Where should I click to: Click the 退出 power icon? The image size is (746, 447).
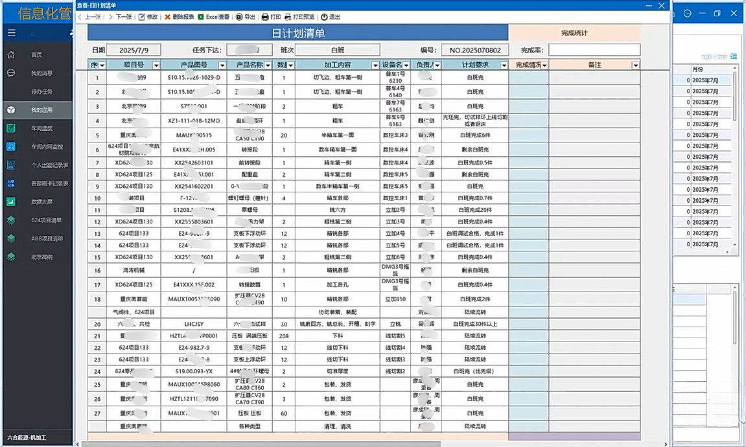click(x=324, y=17)
